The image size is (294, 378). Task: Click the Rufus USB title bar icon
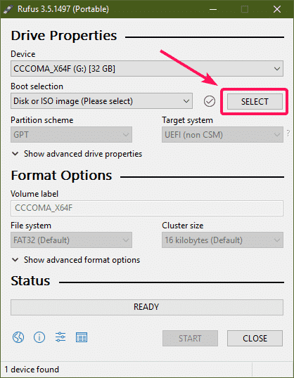8,9
